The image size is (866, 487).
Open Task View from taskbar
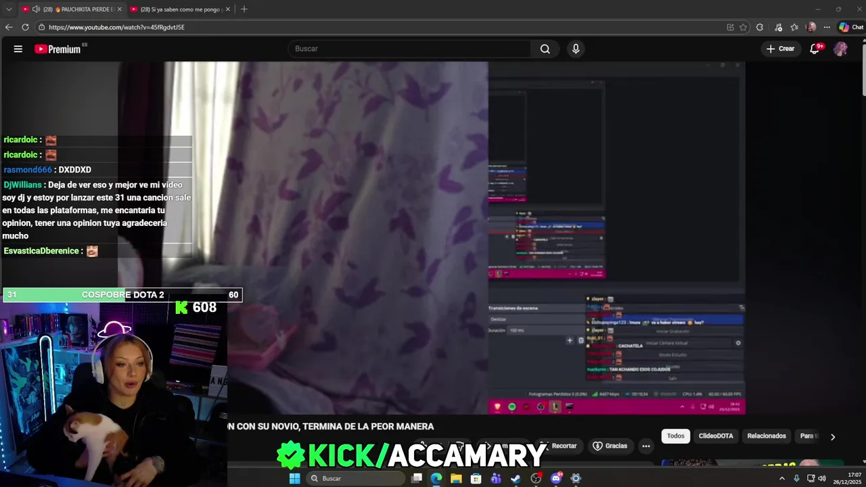tap(417, 478)
